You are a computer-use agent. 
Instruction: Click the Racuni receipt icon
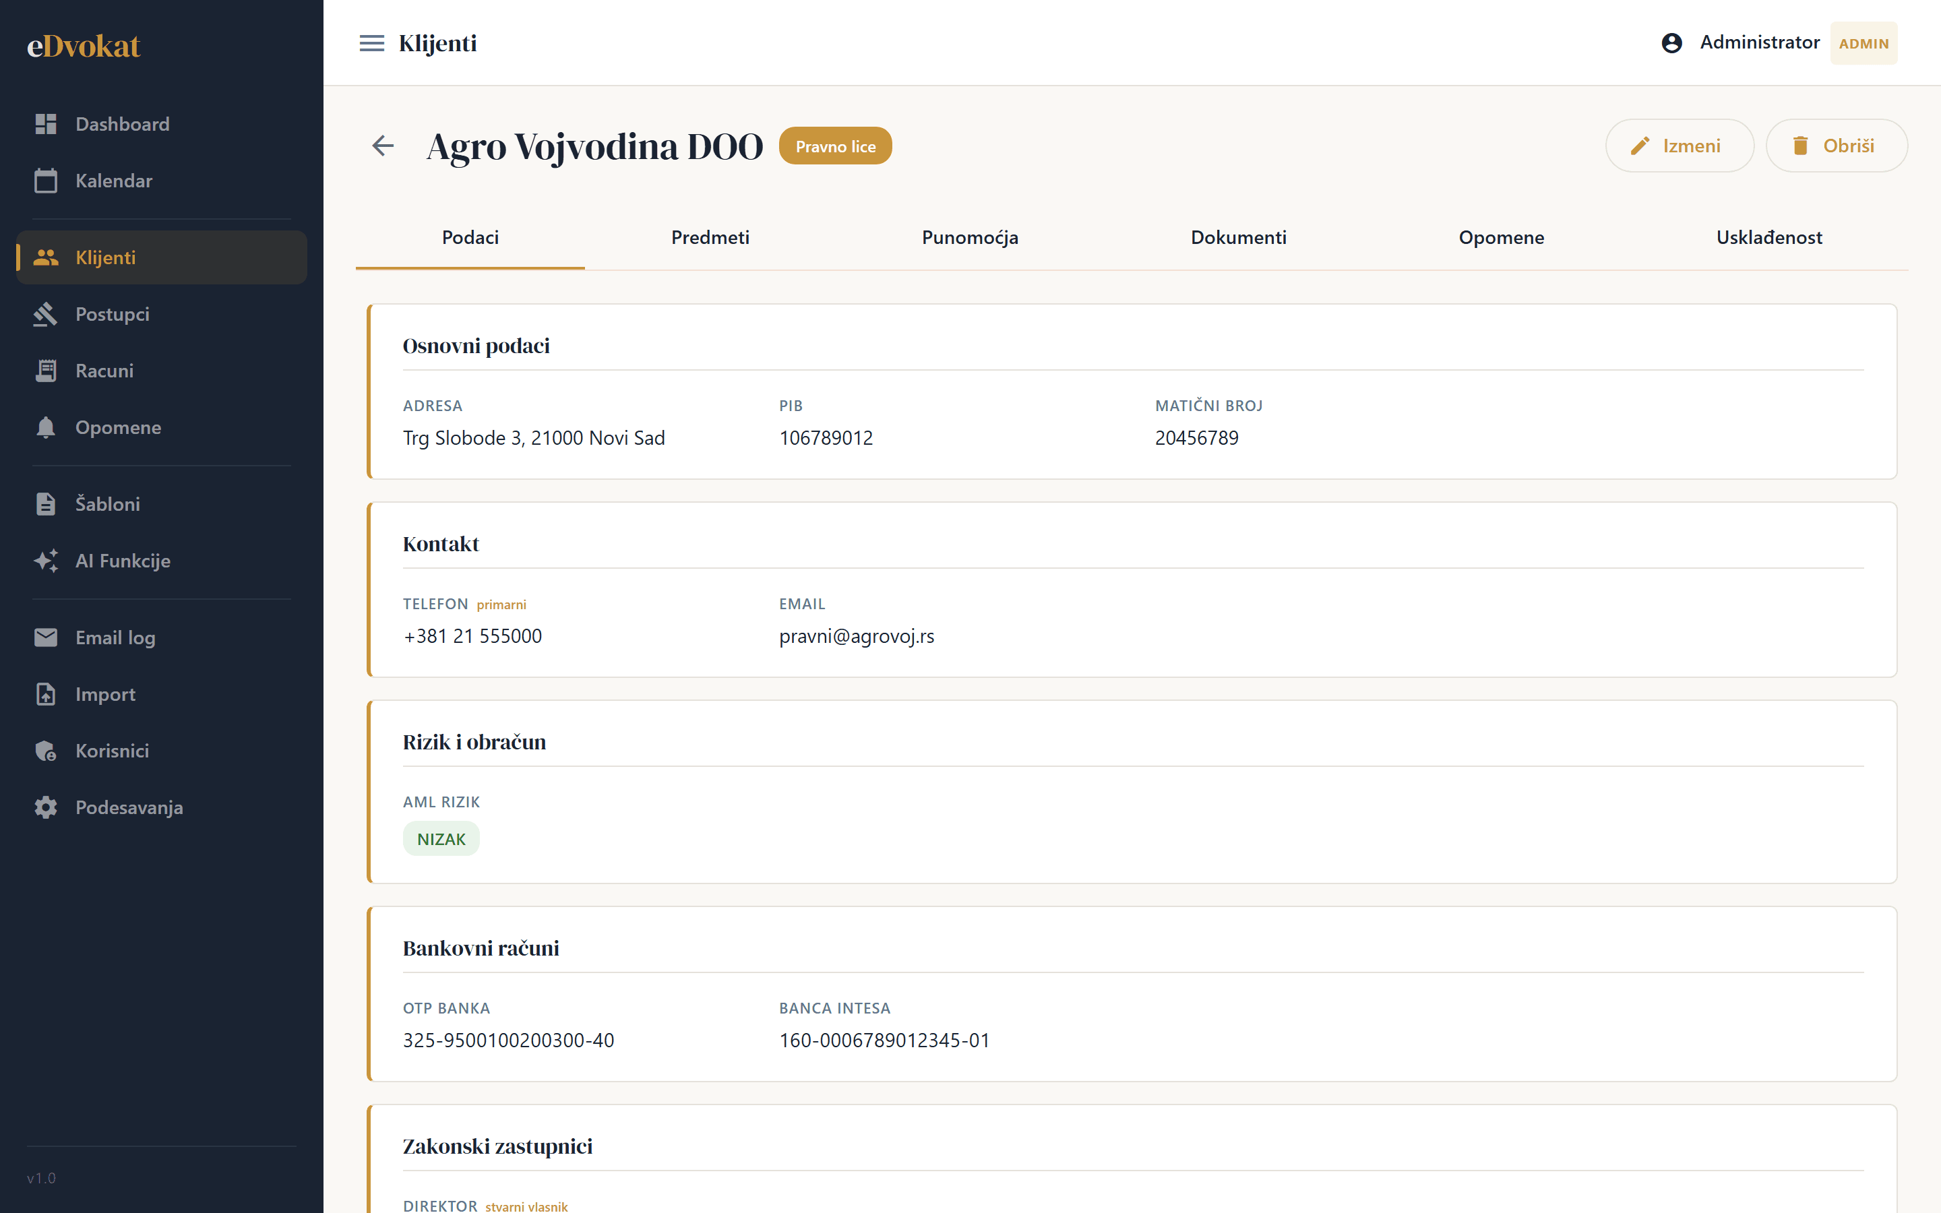[x=46, y=371]
